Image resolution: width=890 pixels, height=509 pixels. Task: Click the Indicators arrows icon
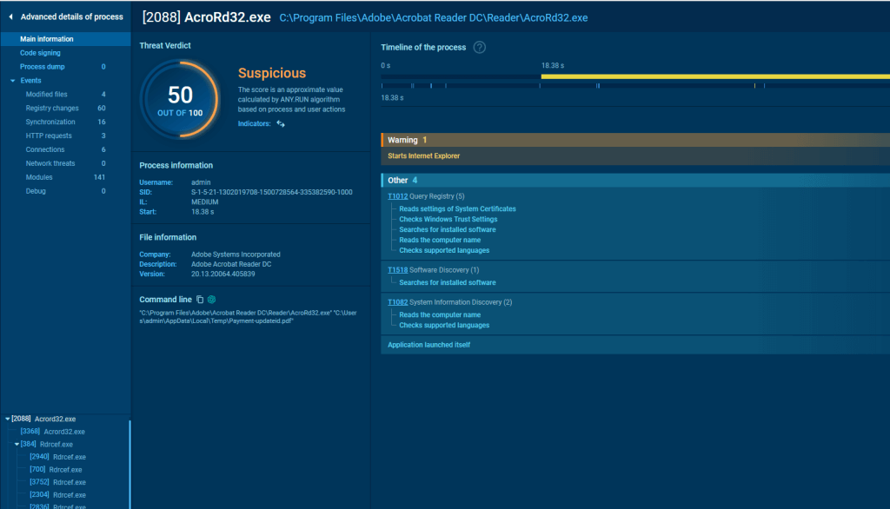coord(281,123)
